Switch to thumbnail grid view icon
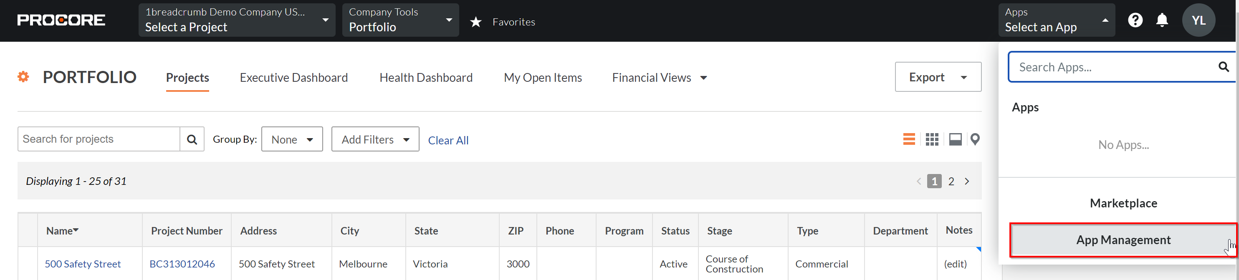 pyautogui.click(x=932, y=139)
